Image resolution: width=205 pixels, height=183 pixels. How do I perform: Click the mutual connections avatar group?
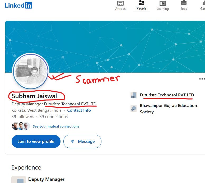[21, 126]
